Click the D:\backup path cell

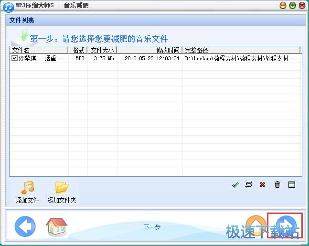pos(240,58)
